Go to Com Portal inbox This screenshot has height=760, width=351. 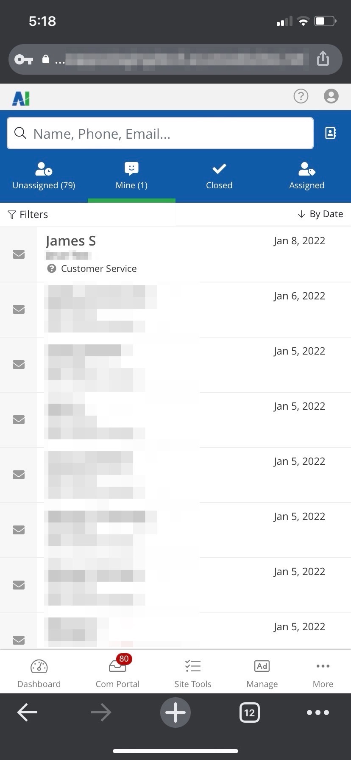(x=117, y=673)
